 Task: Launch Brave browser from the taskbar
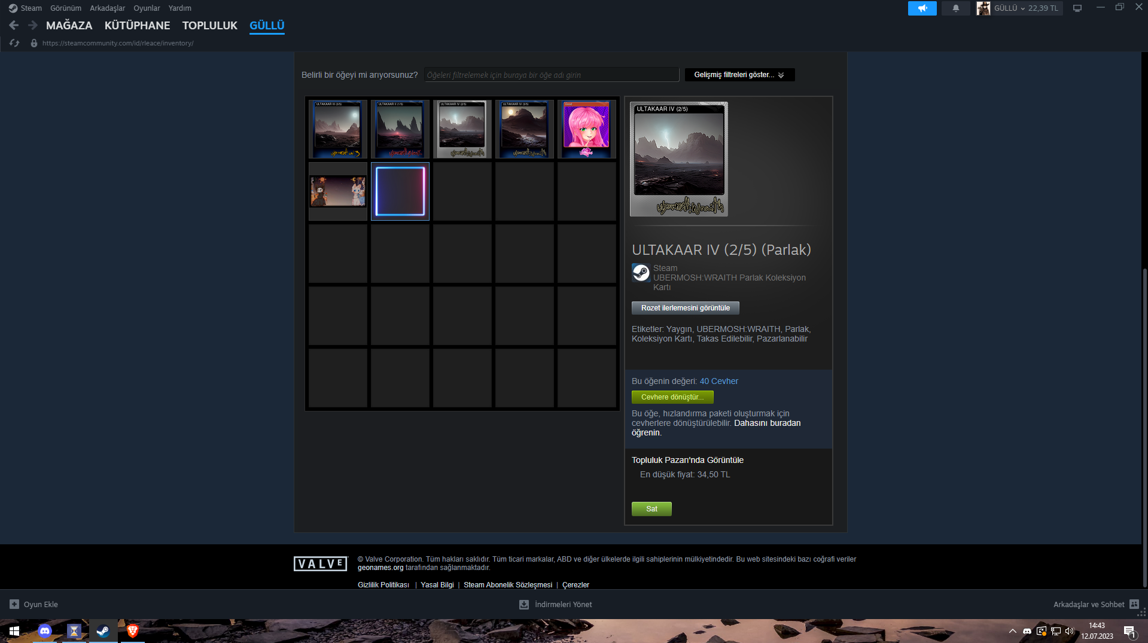point(133,631)
